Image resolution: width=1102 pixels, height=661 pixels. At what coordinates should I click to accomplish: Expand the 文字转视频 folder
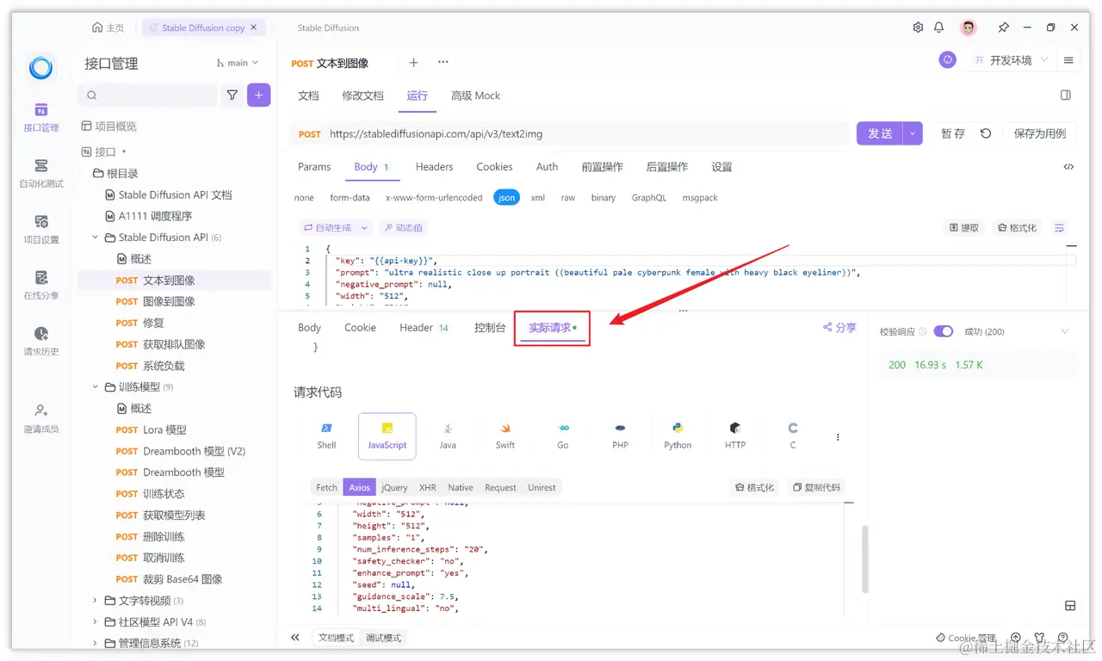pyautogui.click(x=96, y=601)
